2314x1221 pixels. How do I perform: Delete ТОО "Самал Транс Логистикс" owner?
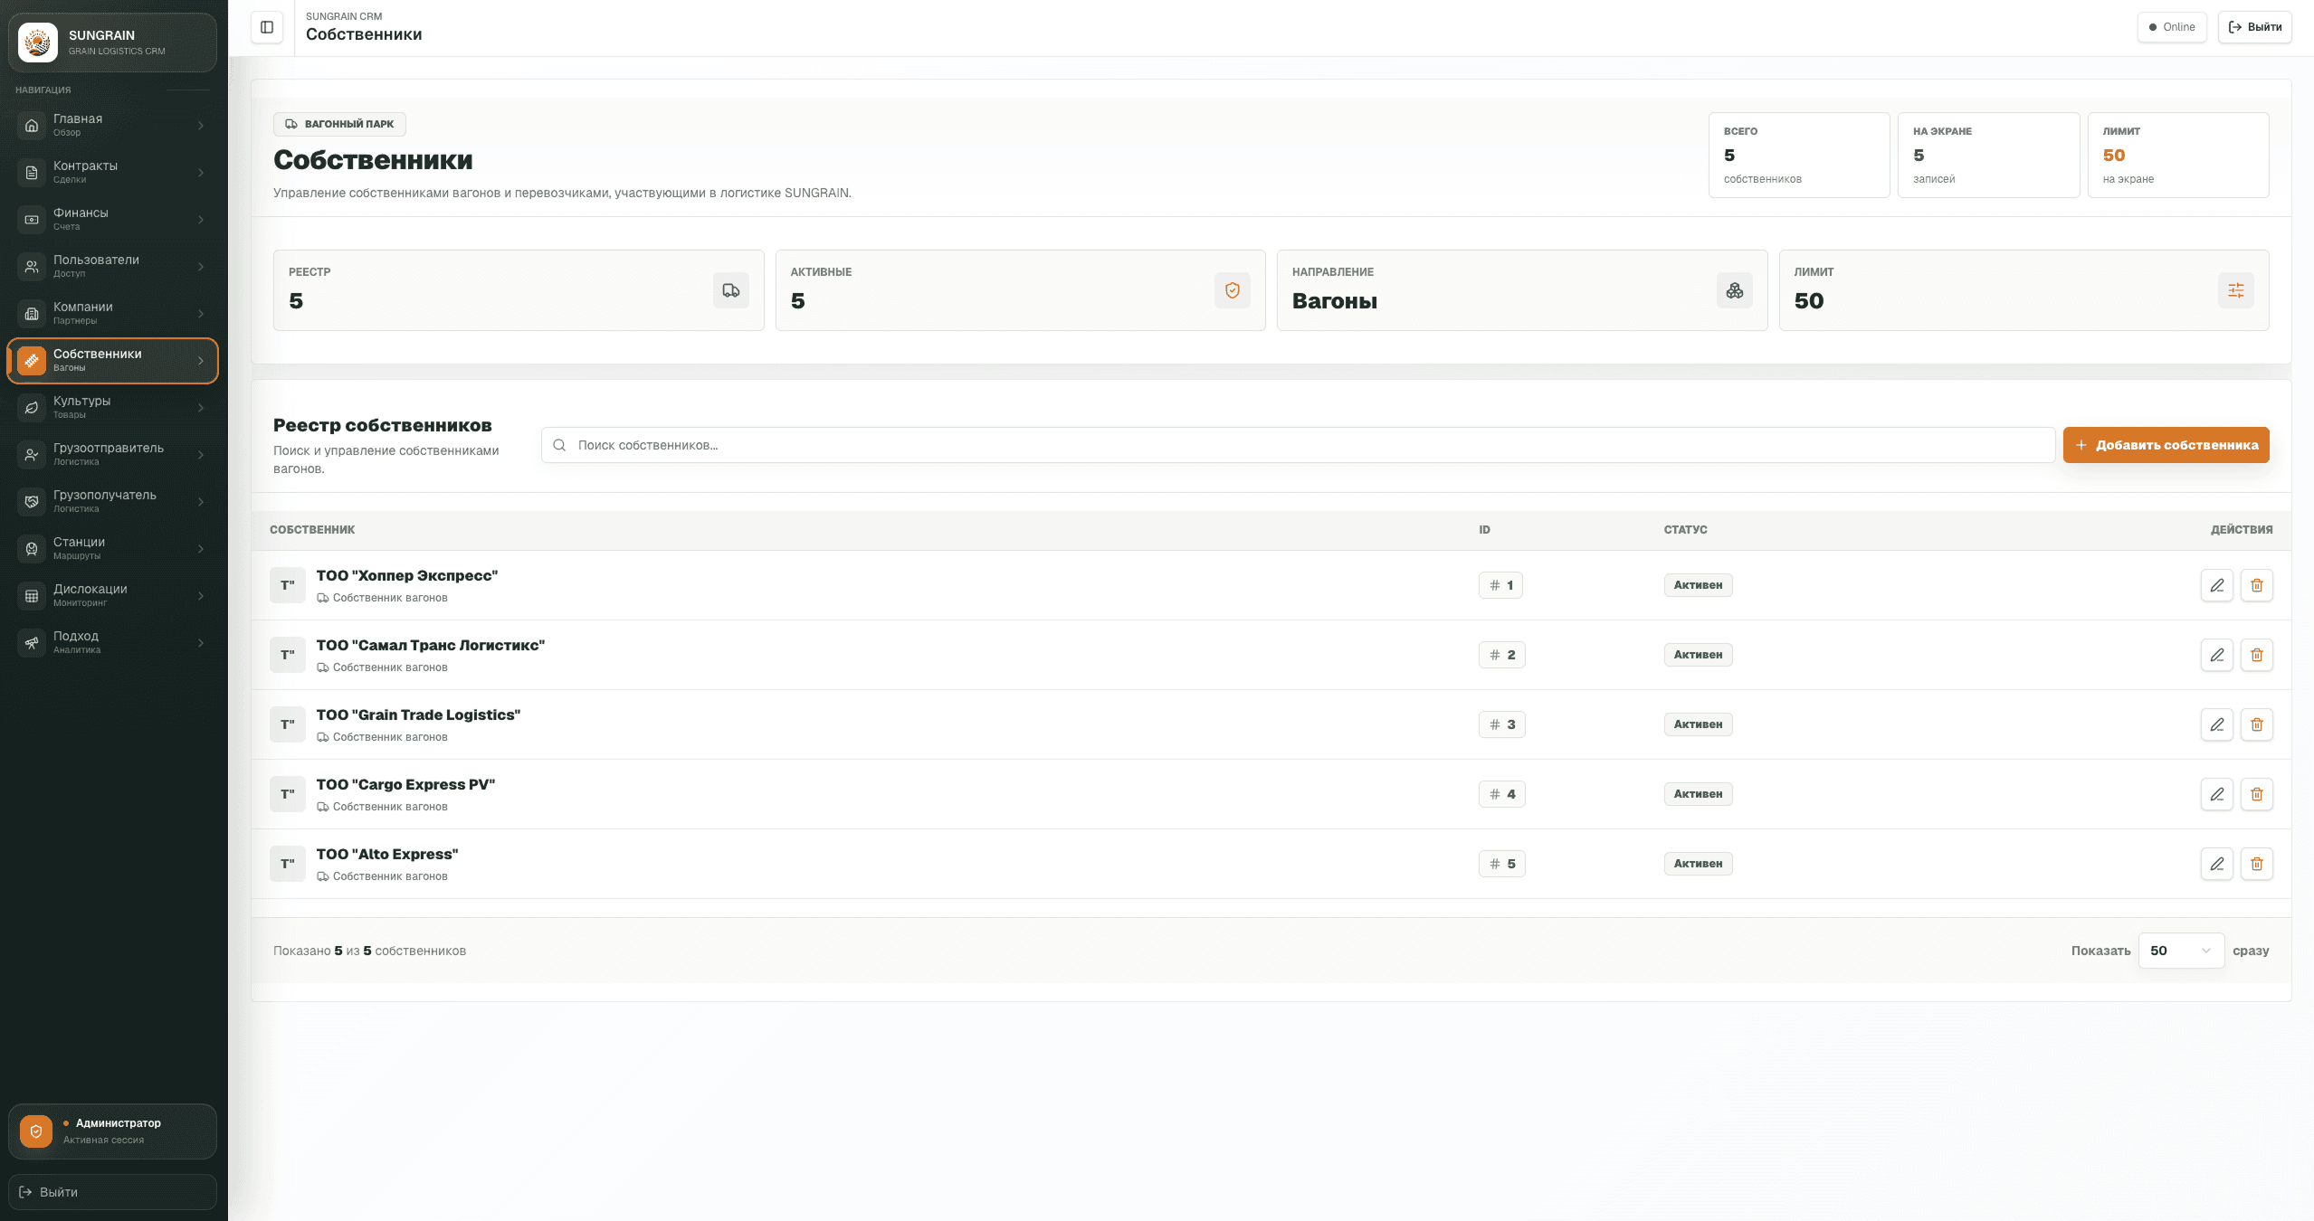2257,655
